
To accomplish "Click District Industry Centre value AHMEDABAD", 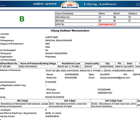I will tap(52, 116).
